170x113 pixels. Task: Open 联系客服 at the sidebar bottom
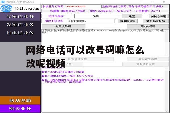[x=20, y=100]
